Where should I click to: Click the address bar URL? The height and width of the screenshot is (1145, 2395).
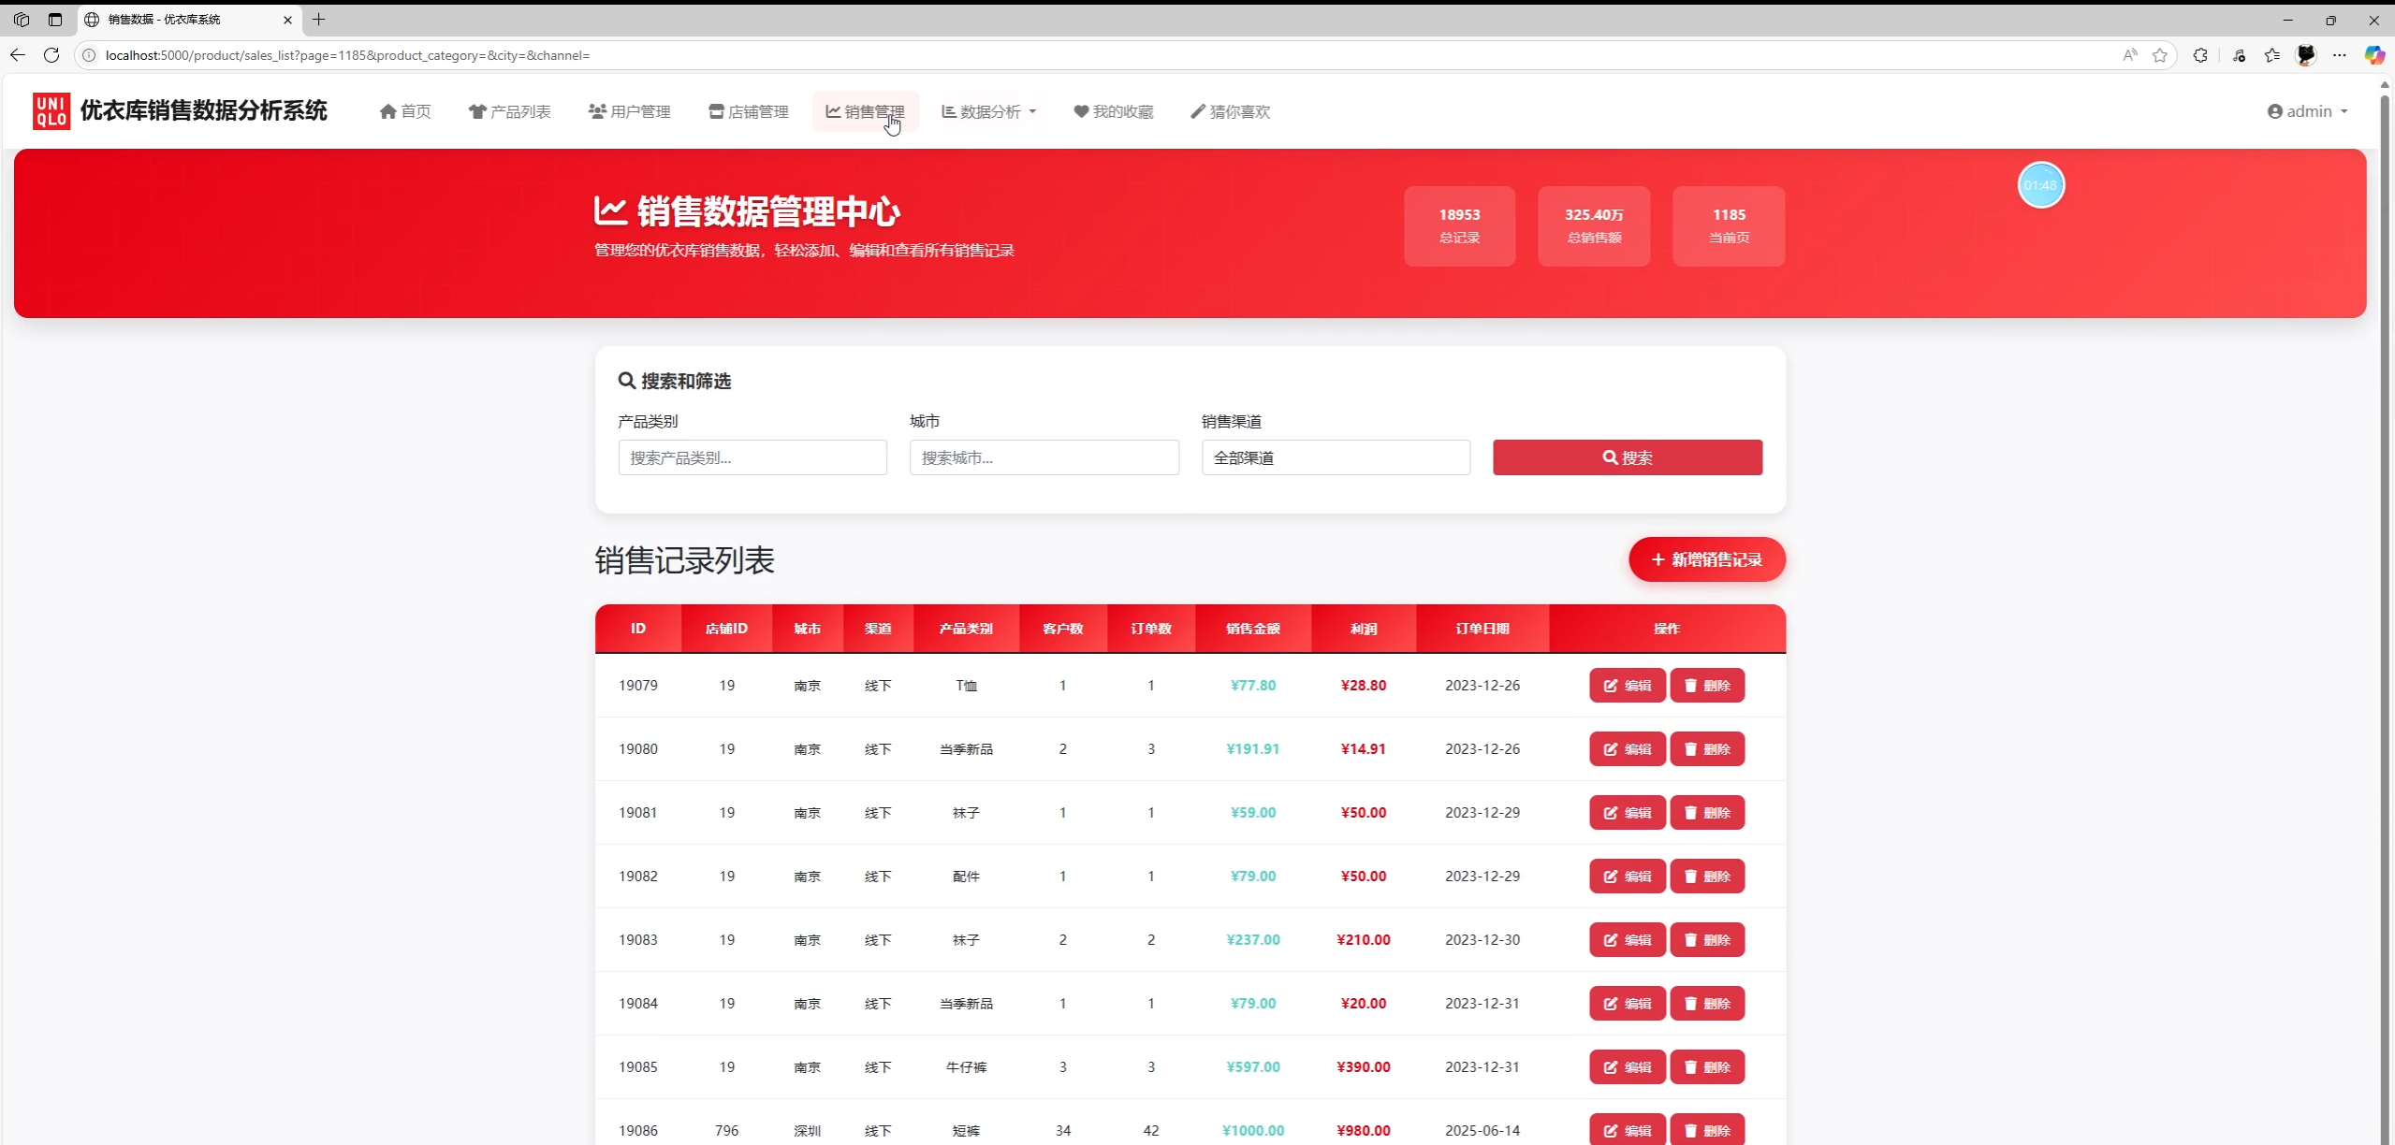click(347, 55)
